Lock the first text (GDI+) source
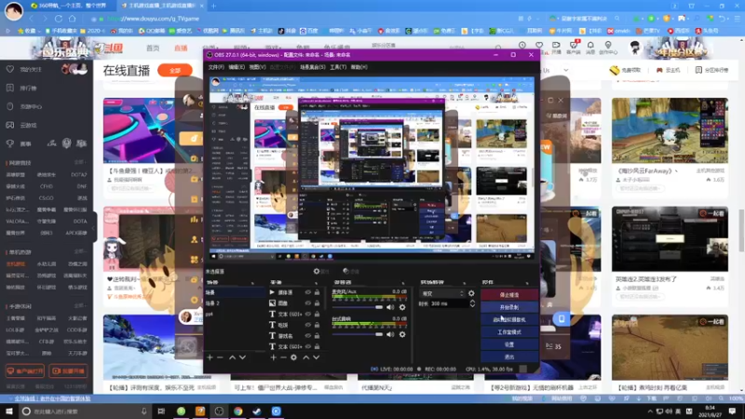Viewport: 745px width, 419px height. 317,314
